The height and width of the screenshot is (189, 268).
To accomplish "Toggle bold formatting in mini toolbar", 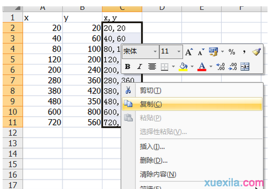I will click(128, 67).
